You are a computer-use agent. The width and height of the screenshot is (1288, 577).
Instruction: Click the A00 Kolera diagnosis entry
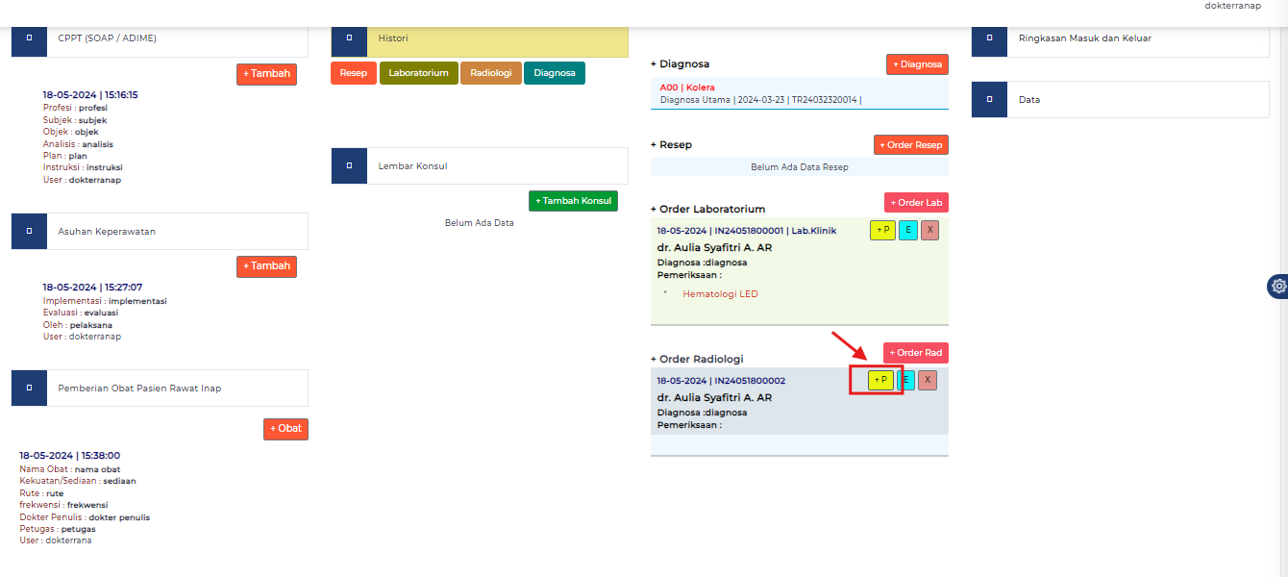(x=688, y=86)
